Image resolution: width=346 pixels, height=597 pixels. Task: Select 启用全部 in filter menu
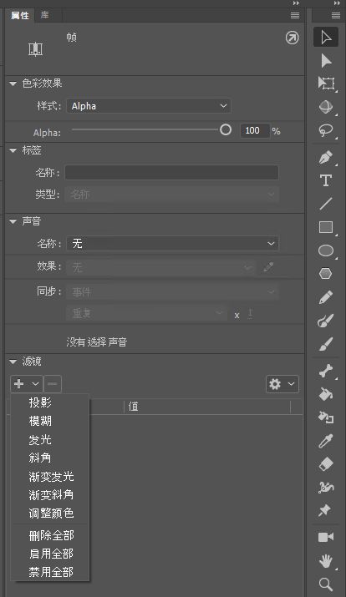51,554
